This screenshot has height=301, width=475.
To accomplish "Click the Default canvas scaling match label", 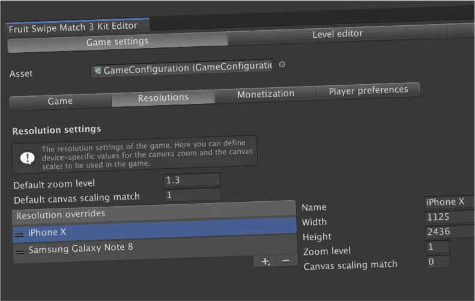I will [x=77, y=198].
